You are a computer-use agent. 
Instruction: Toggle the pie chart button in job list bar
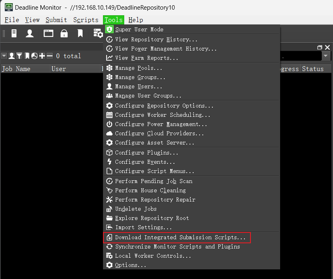coord(34,56)
